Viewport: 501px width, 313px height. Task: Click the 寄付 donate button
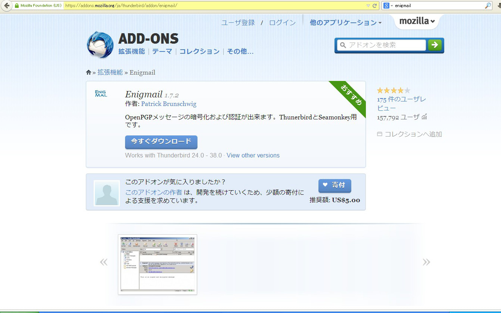[334, 185]
